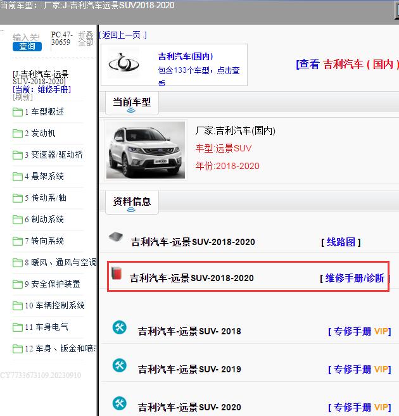
Task: Expand the 4 悬架系统 tree item
Action: click(44, 177)
